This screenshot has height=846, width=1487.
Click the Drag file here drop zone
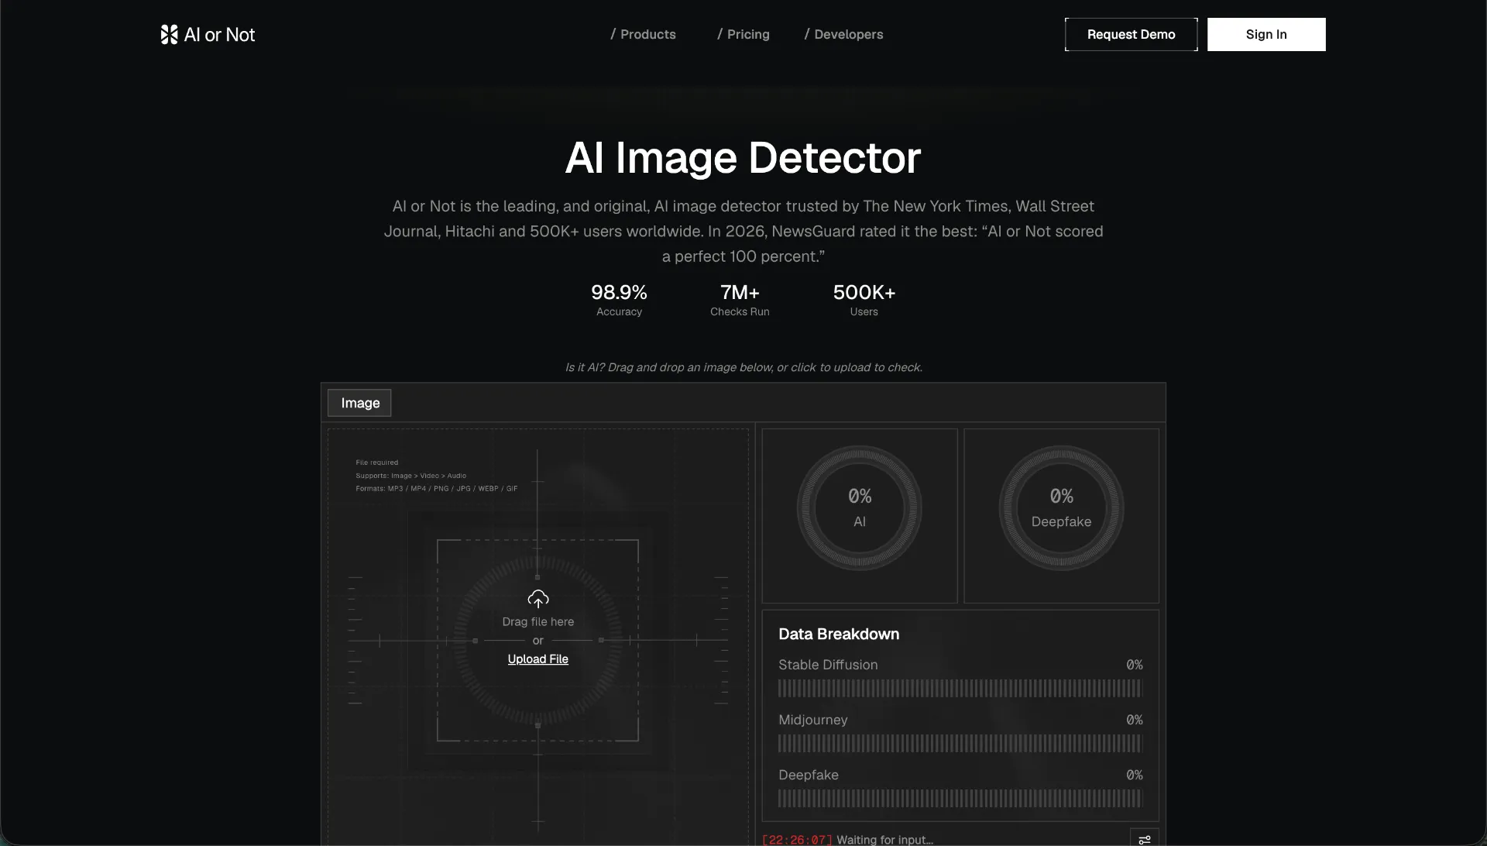(x=538, y=640)
